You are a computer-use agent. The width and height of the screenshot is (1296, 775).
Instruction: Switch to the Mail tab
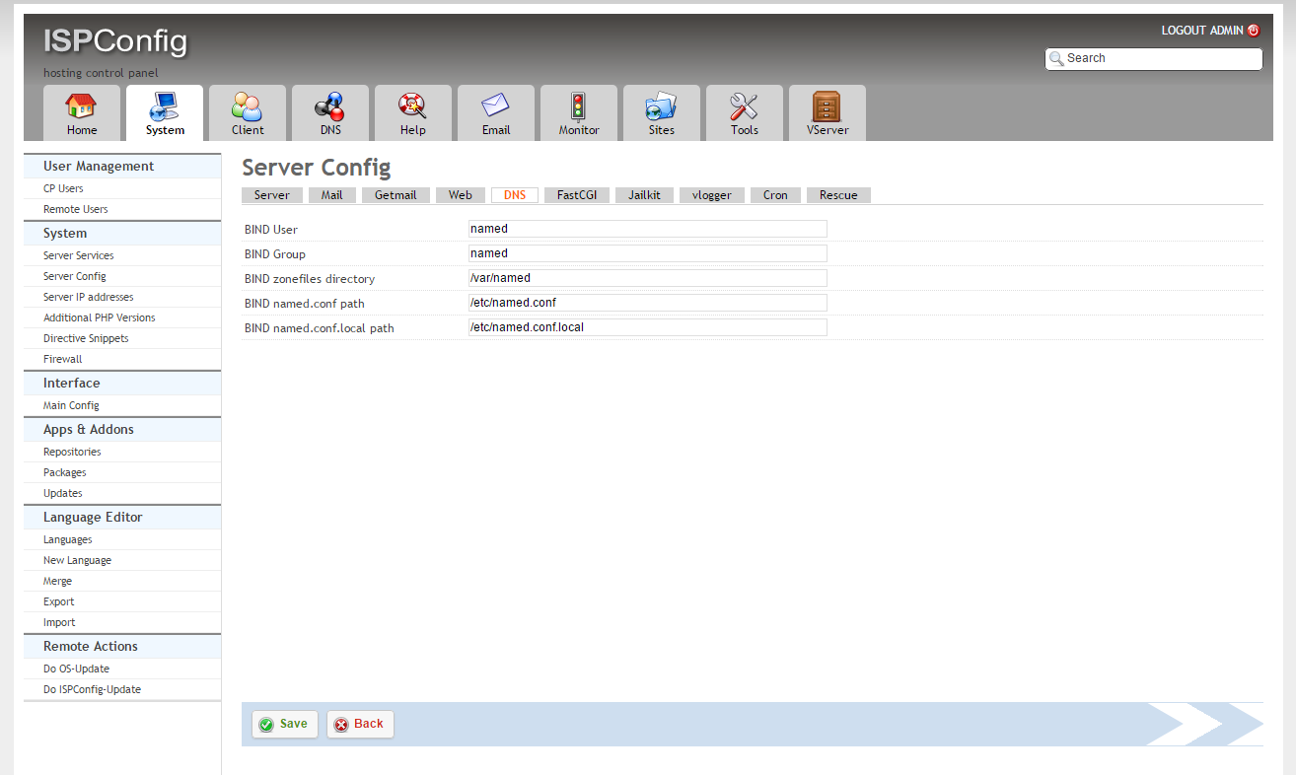click(x=332, y=195)
